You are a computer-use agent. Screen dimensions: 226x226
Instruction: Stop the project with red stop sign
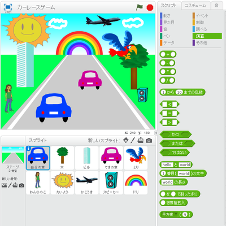150,7
